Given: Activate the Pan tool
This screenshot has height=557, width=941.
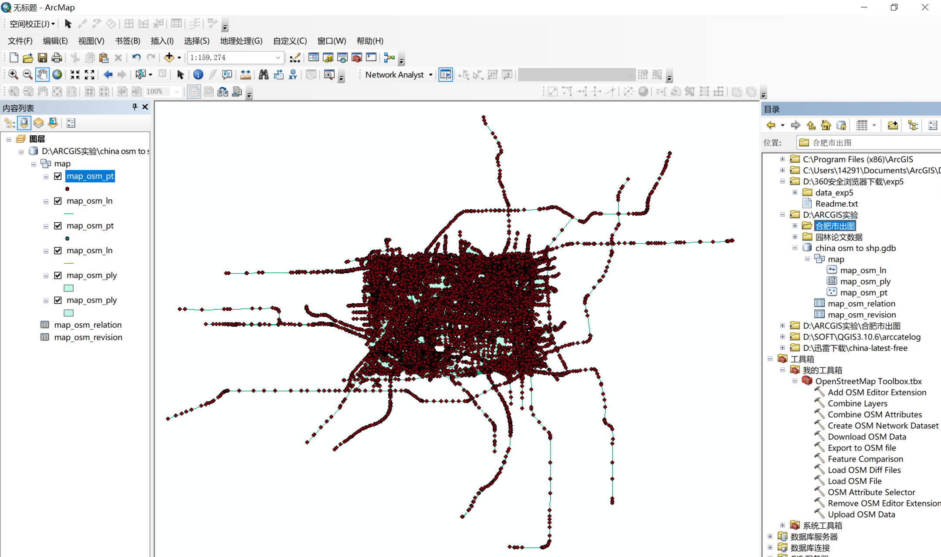Looking at the screenshot, I should [x=42, y=74].
